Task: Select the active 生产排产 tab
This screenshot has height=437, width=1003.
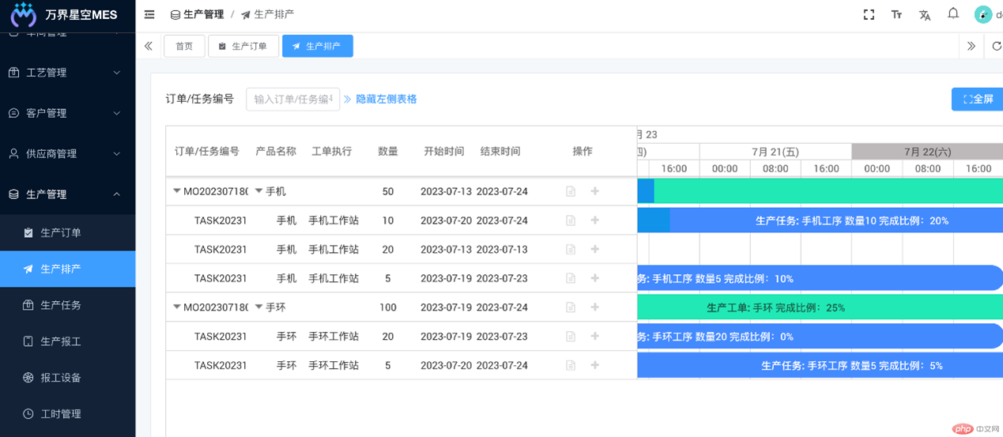Action: coord(318,46)
